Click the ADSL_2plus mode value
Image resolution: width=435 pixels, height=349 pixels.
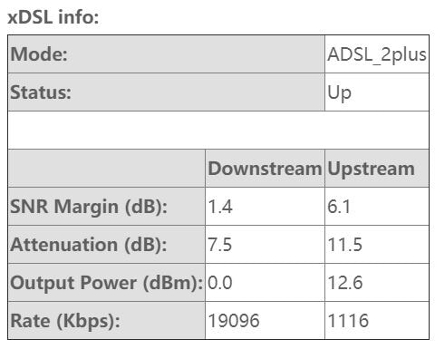click(x=377, y=54)
